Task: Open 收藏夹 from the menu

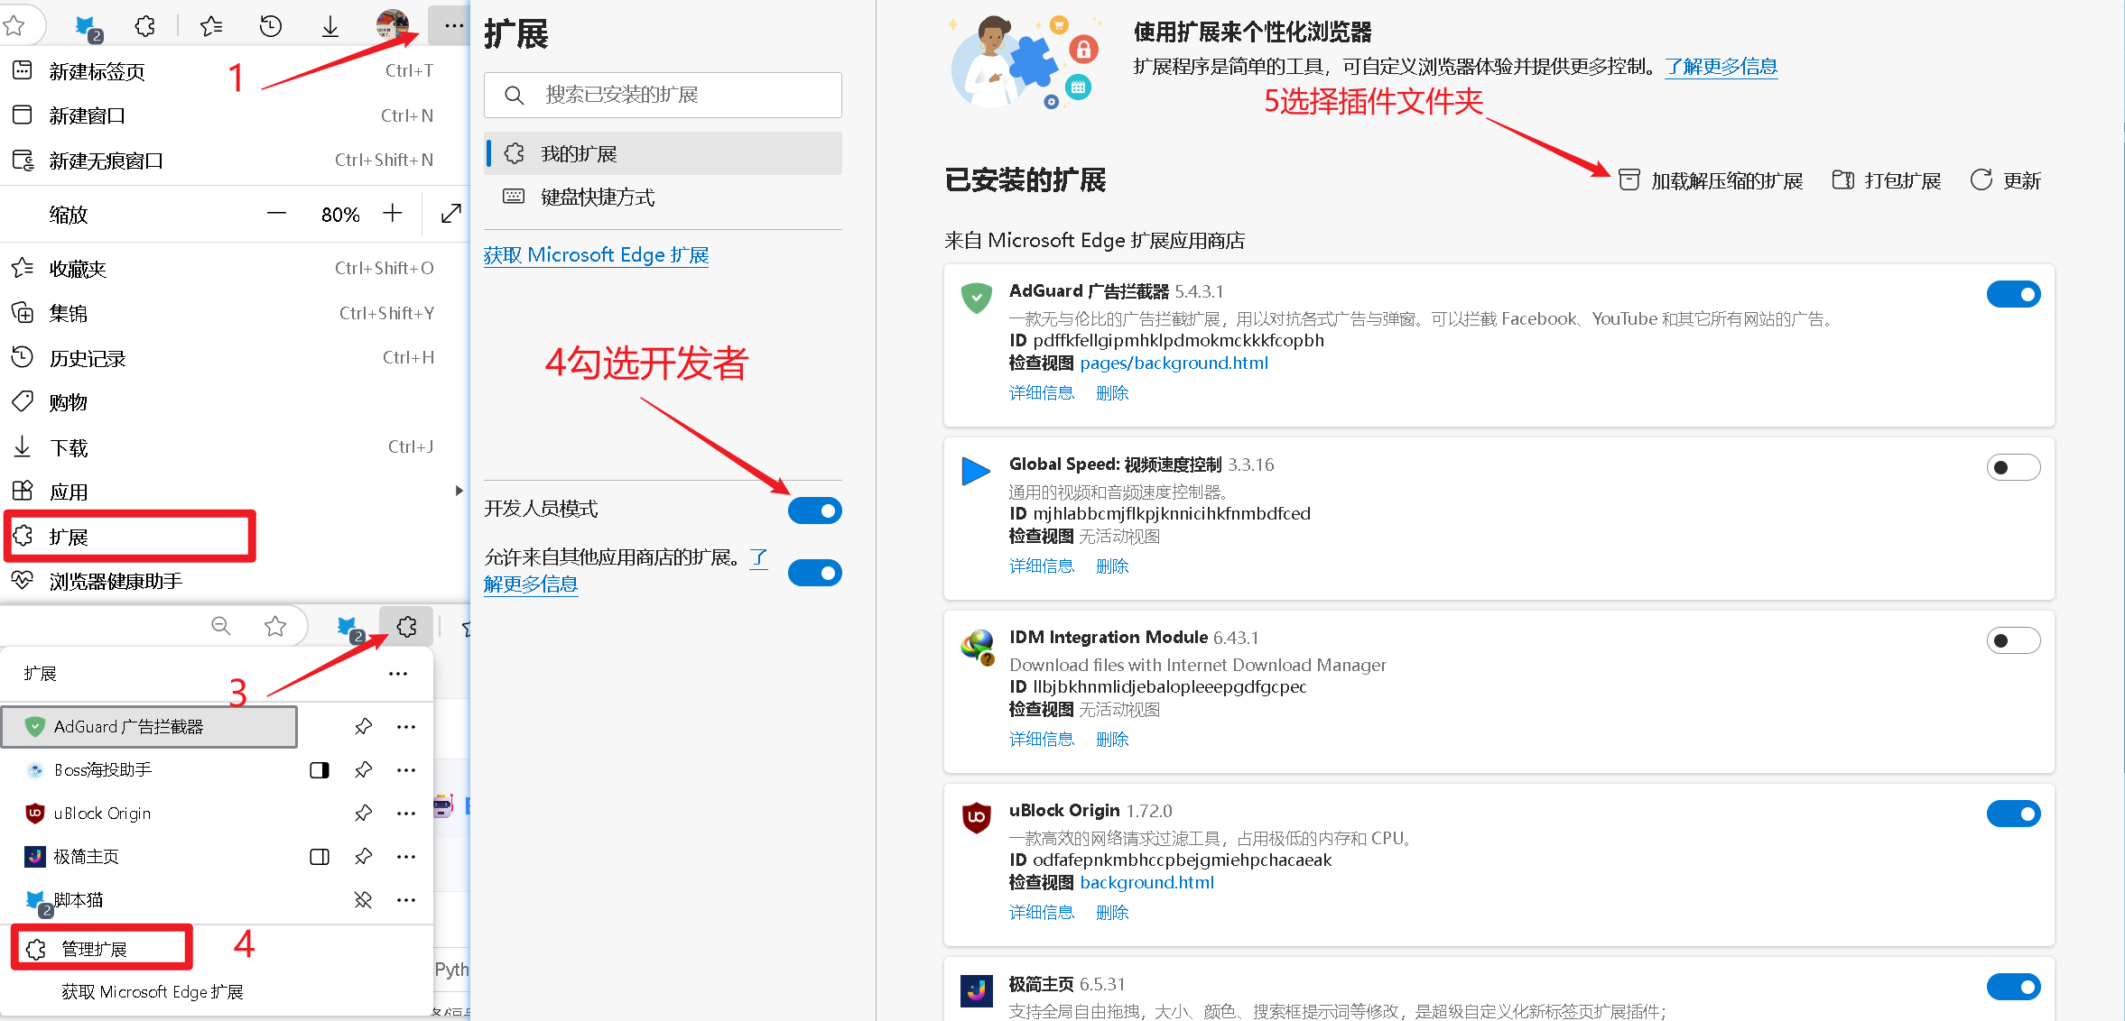Action: (235, 269)
